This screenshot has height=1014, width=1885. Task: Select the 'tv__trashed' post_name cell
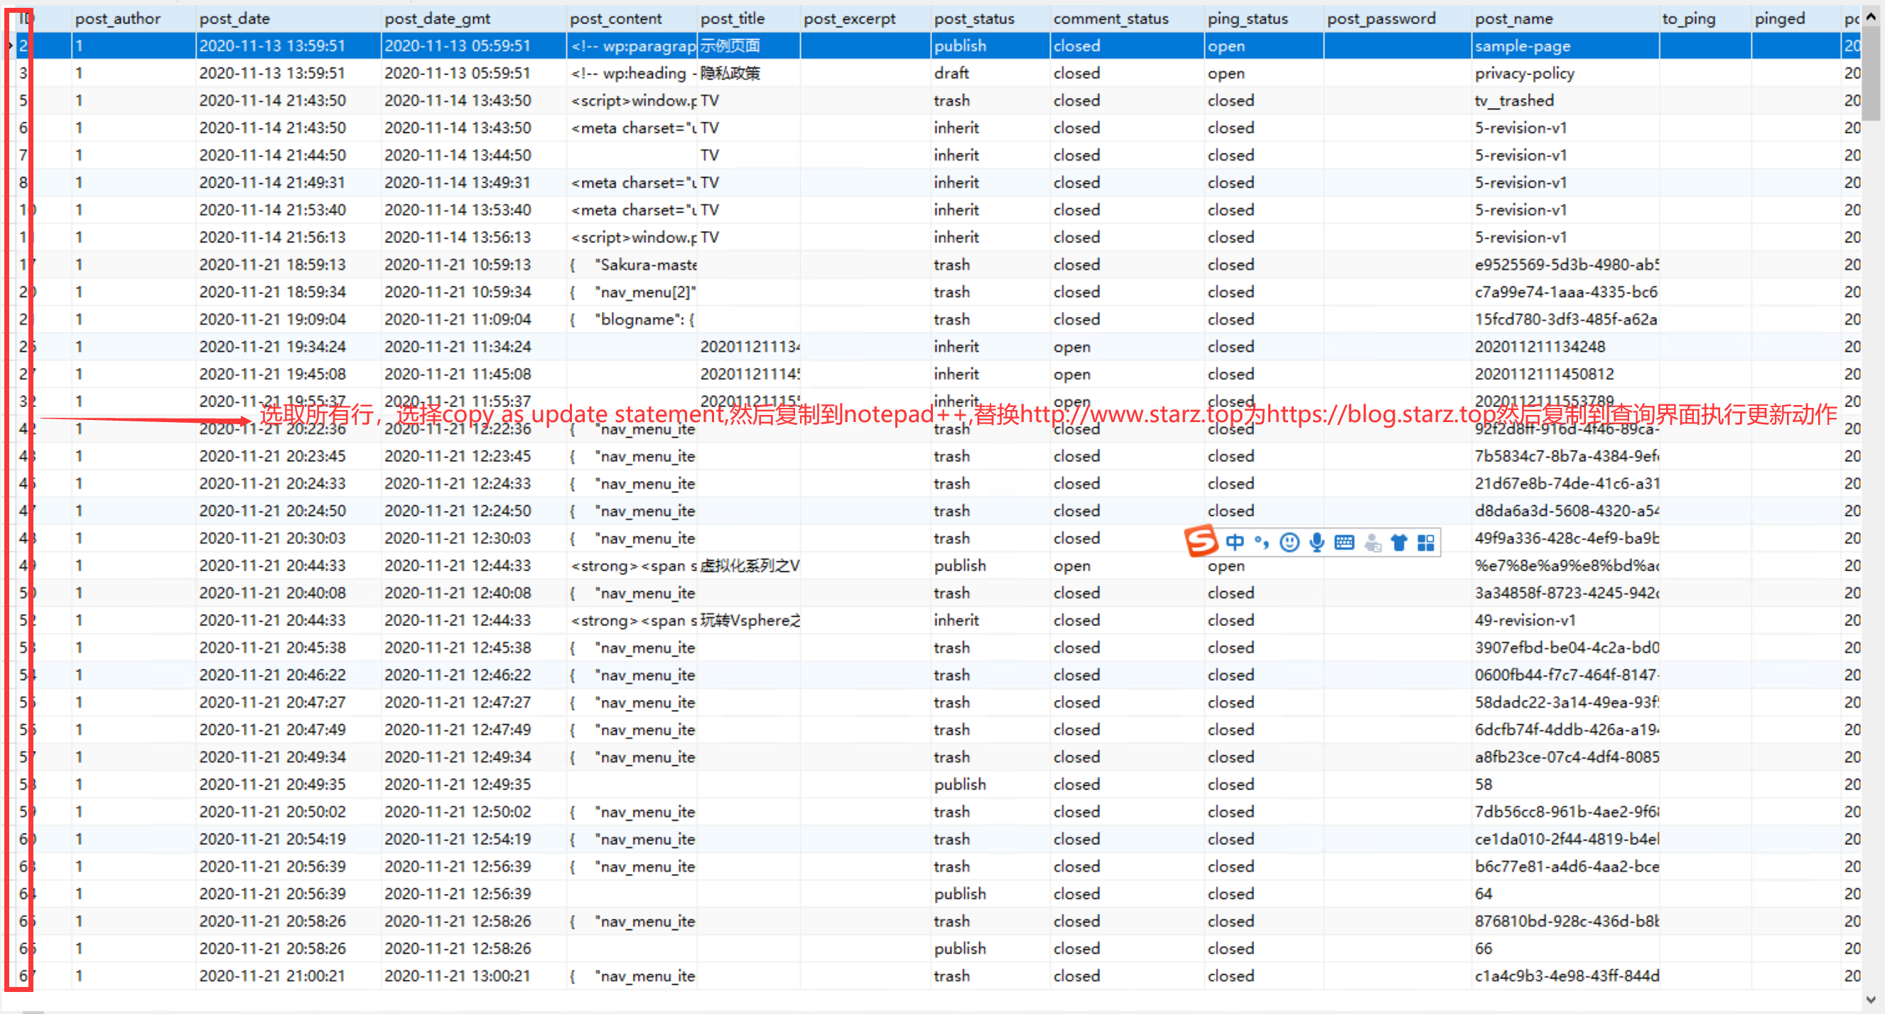coord(1565,100)
